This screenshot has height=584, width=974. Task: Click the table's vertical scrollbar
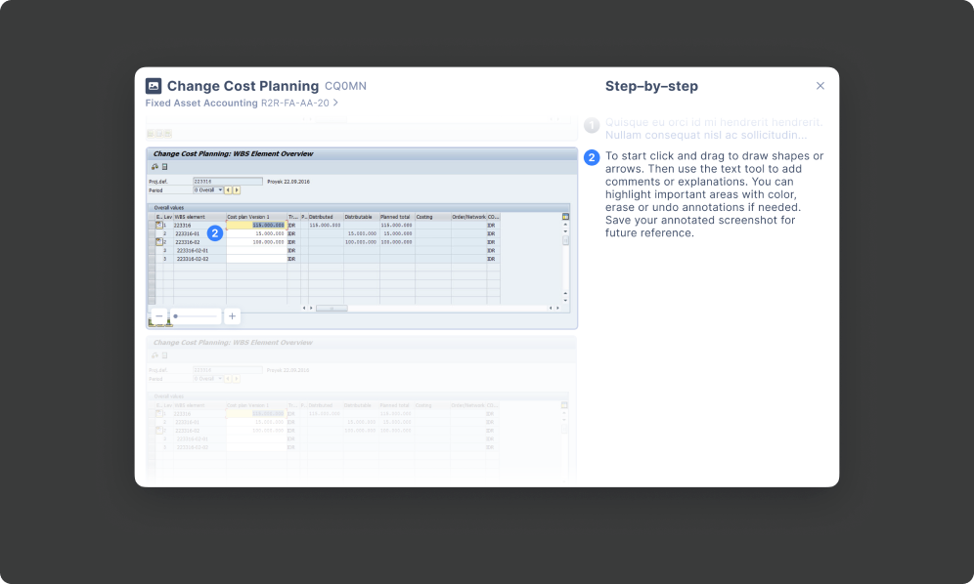[565, 244]
